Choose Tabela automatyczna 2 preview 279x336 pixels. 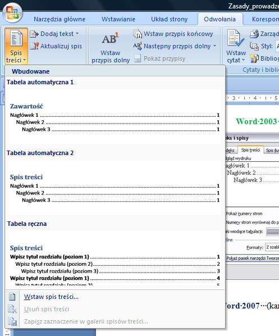click(x=115, y=187)
